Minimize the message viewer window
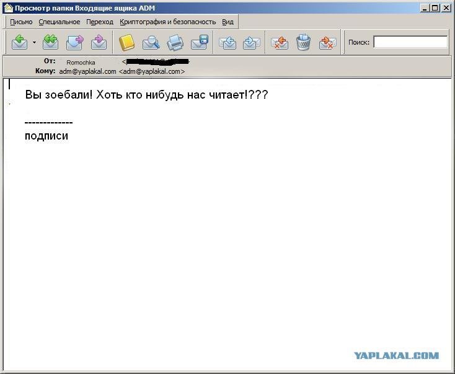This screenshot has width=455, height=374. coord(425,8)
